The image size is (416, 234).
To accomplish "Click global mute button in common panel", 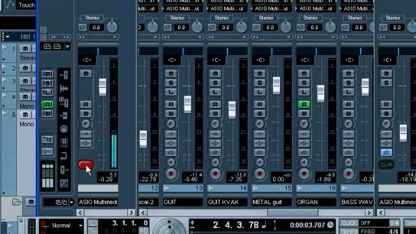I will (47, 73).
